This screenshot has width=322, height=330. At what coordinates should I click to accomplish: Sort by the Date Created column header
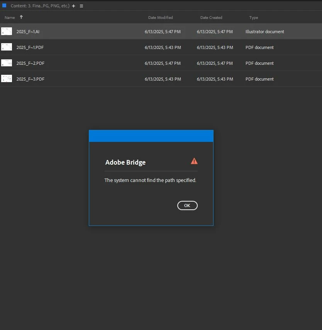211,17
